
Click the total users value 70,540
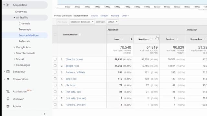125,47
